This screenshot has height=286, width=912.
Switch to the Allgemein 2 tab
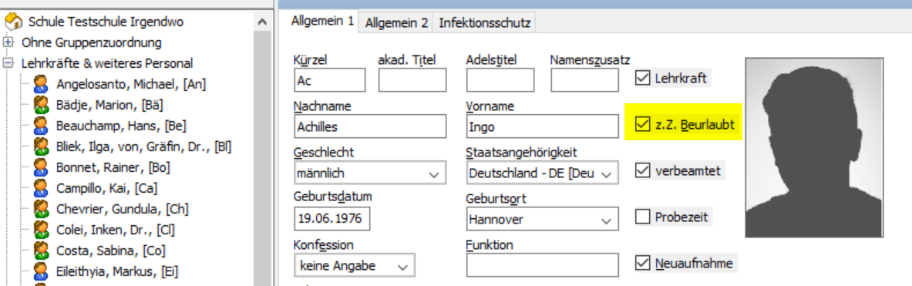[x=397, y=23]
